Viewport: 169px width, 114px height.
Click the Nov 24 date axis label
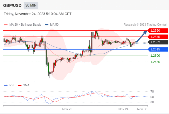tap(123, 109)
